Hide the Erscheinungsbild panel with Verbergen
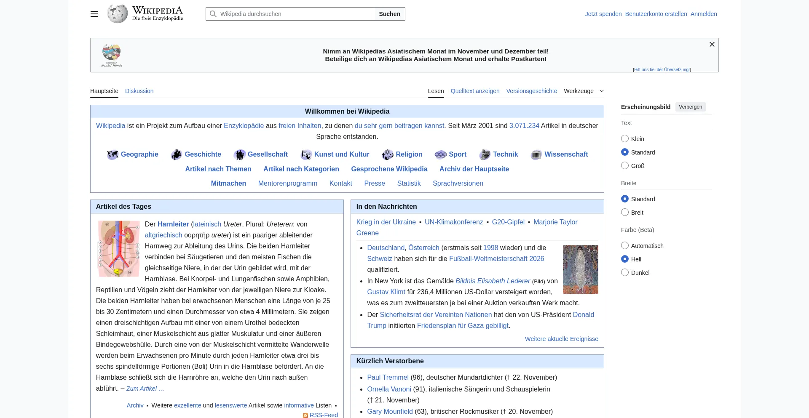Viewport: 809px width, 418px height. click(690, 107)
